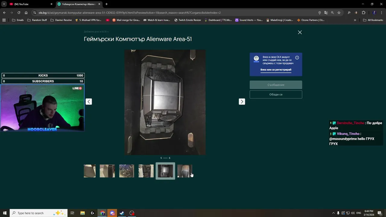
Task: Open the extensions puzzle menu
Action: [x=363, y=13]
